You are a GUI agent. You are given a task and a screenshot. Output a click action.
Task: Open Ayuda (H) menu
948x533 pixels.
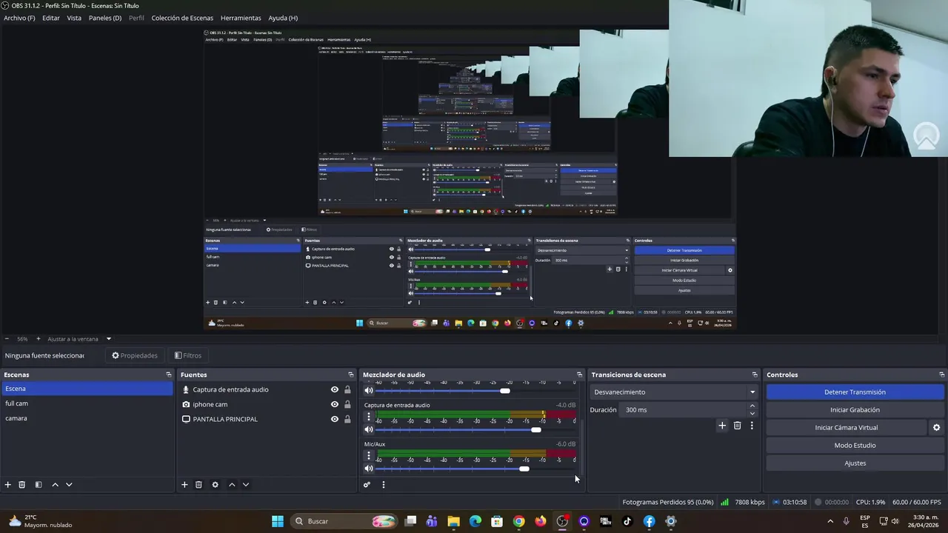283,18
